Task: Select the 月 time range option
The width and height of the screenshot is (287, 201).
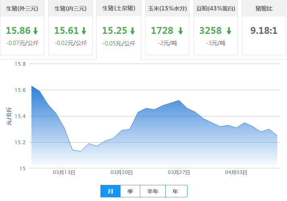Action: click(x=110, y=191)
